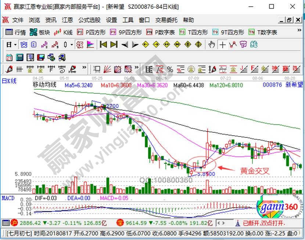This screenshot has height=240, width=305.
Task: Select the hand pan tool
Action: pyautogui.click(x=212, y=44)
